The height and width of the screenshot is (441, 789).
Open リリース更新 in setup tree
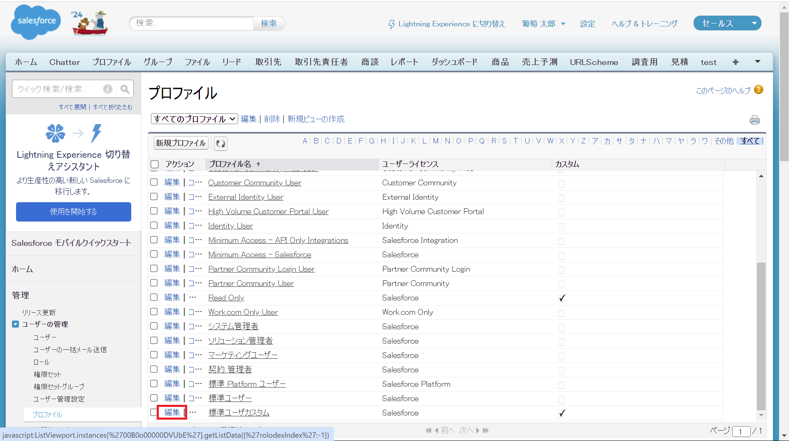coord(39,313)
